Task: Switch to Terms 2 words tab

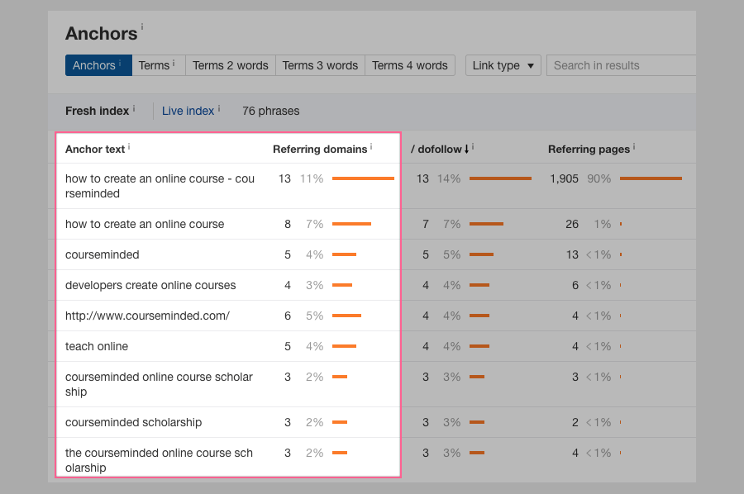Action: (x=230, y=65)
